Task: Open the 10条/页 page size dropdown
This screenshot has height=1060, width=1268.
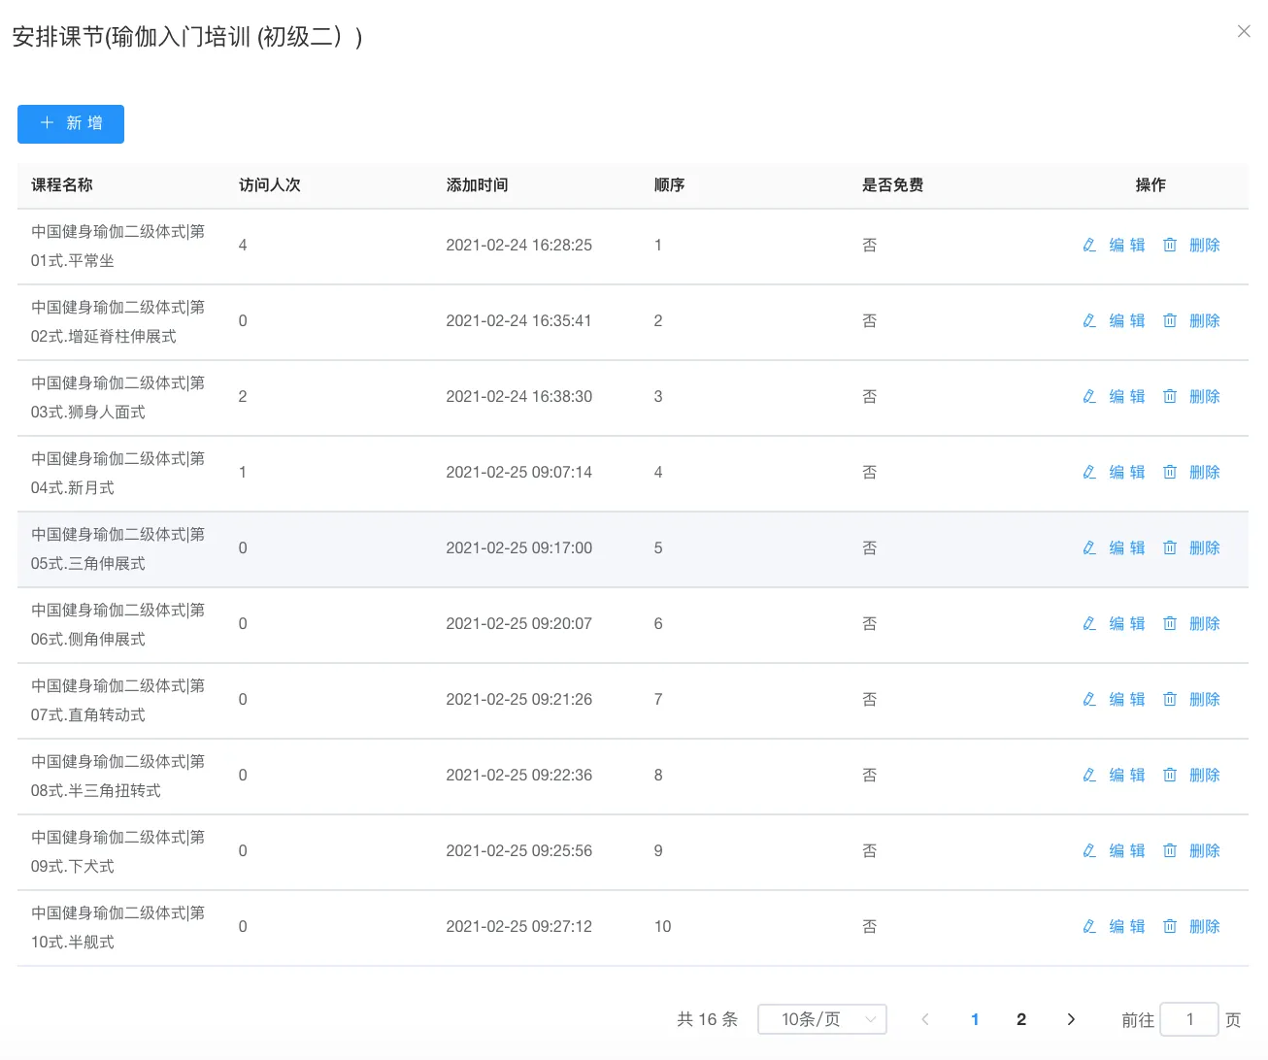Action: (x=821, y=1019)
